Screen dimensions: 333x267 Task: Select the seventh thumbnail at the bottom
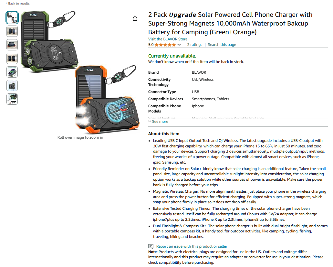coord(12,99)
